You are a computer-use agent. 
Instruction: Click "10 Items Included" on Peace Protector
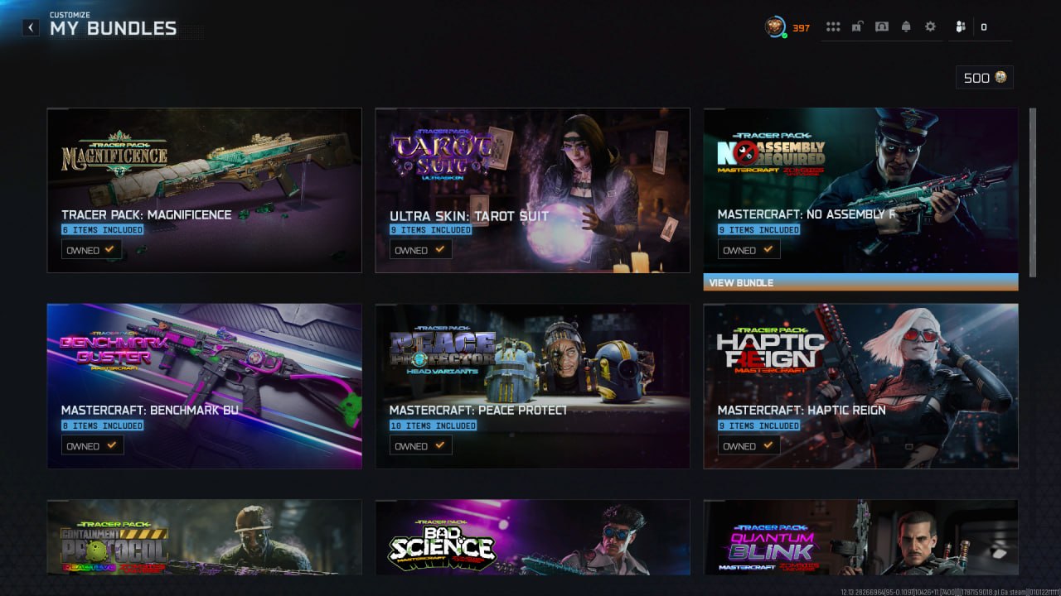[433, 426]
